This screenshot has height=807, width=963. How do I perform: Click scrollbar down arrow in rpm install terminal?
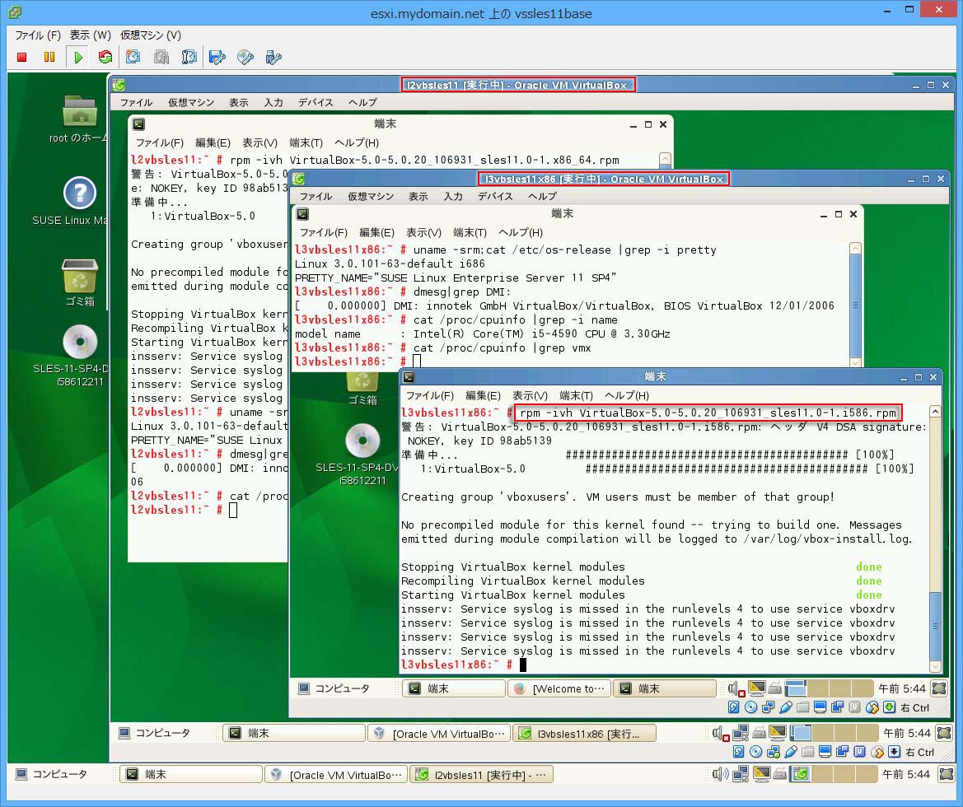point(935,666)
